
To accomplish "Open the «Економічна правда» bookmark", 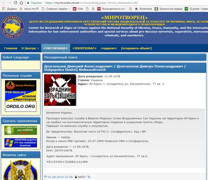I will pyautogui.click(x=171, y=9).
